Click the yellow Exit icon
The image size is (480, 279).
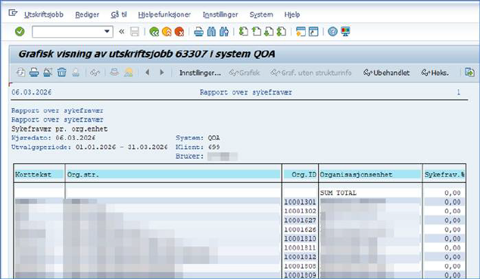point(167,32)
